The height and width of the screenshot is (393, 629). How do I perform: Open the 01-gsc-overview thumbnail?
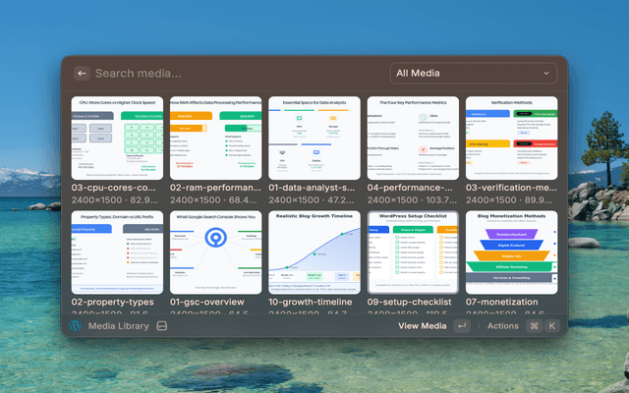pos(215,252)
